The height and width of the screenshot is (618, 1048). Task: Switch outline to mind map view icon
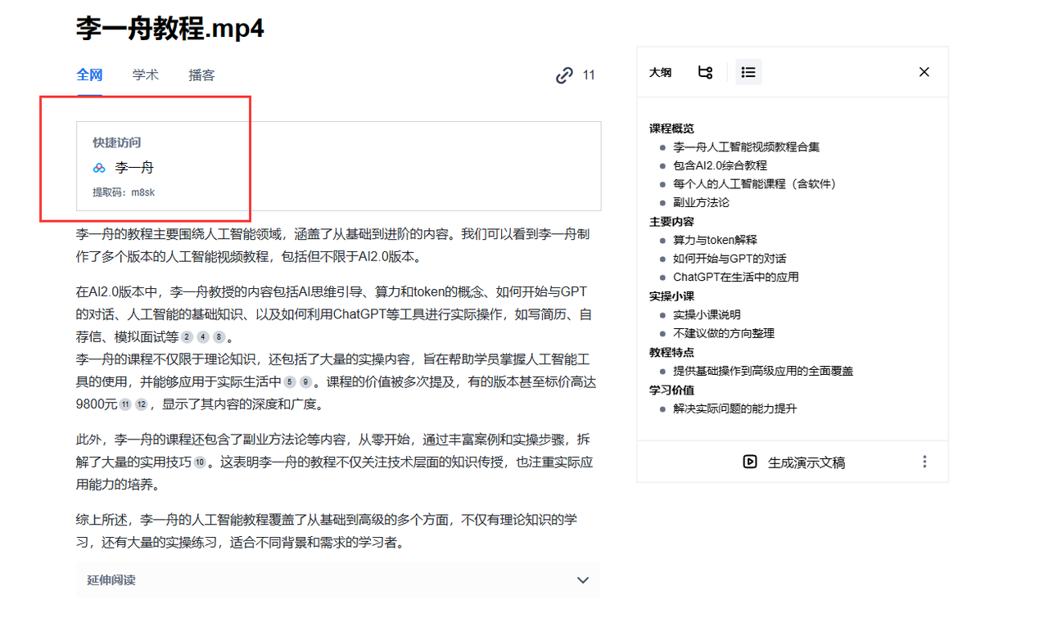click(705, 72)
